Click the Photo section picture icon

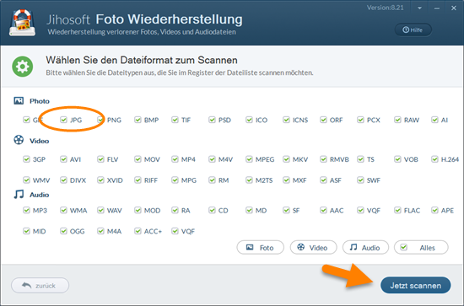(x=19, y=101)
